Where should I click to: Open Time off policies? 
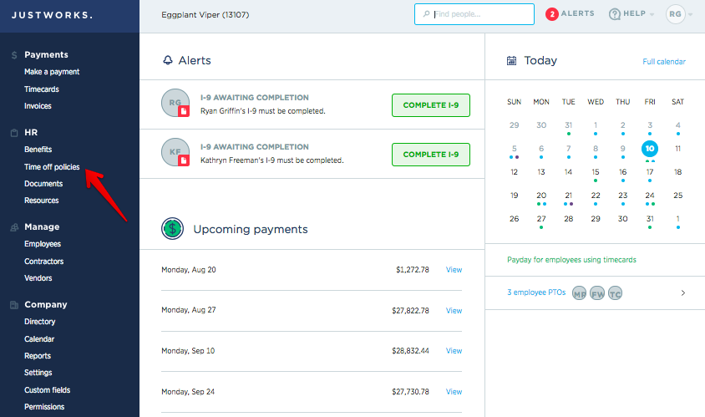click(x=52, y=167)
